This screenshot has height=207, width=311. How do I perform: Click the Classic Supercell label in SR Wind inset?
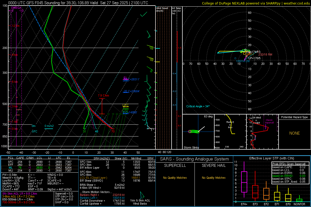269,121
